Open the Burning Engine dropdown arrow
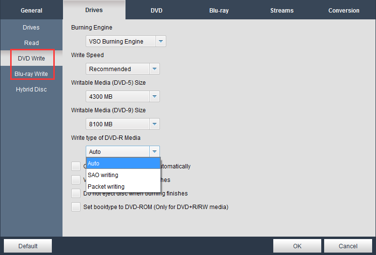The image size is (376, 255). pos(161,41)
